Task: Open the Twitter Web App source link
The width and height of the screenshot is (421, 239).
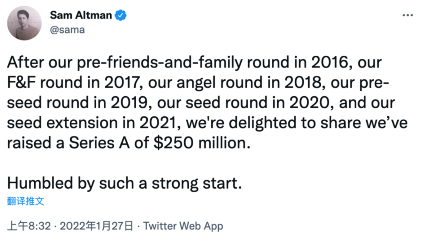Action: pos(183,226)
